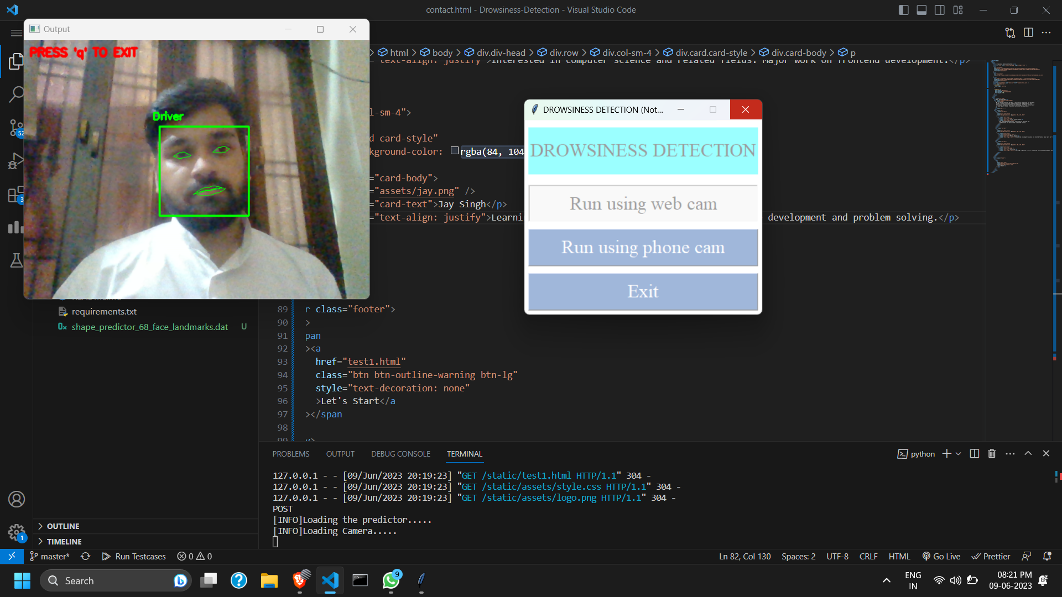Open the Search view in activity bar
This screenshot has width=1062, height=597.
[15, 94]
